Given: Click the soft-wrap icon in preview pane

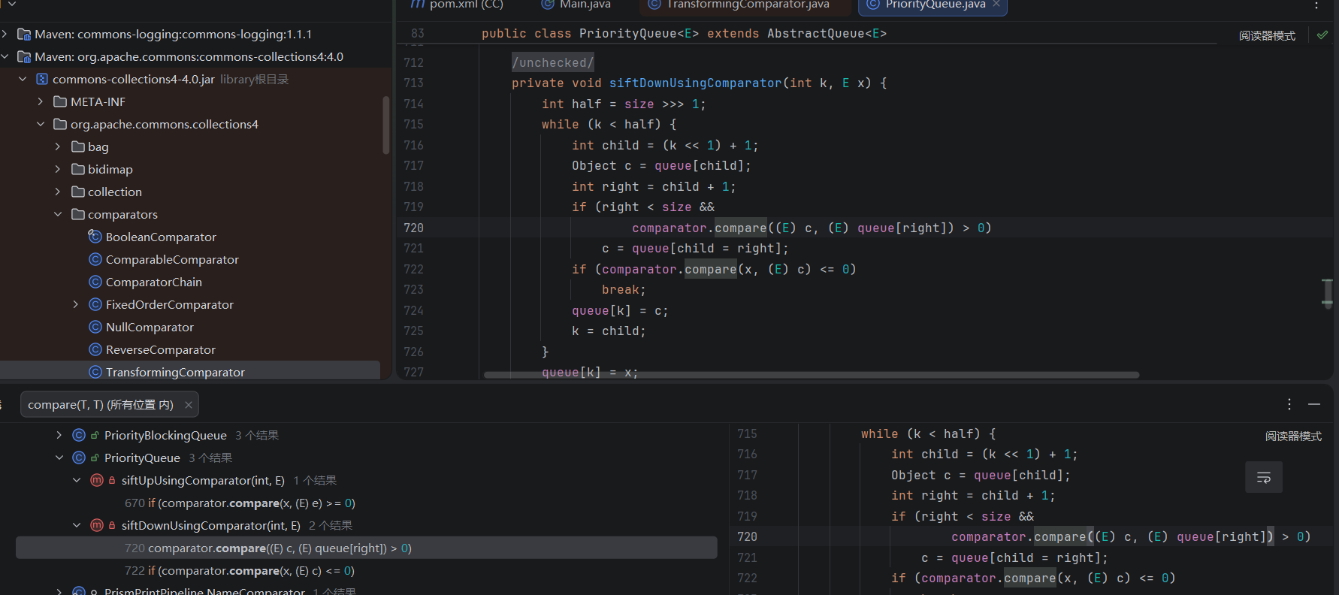Looking at the screenshot, I should (x=1263, y=478).
